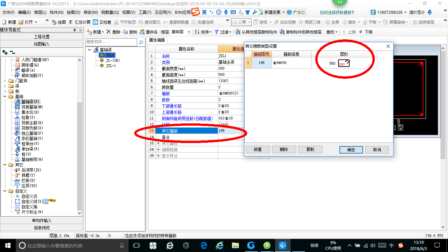
Task: Click the collapse-all minus icon in navigator
Action: 12,52
